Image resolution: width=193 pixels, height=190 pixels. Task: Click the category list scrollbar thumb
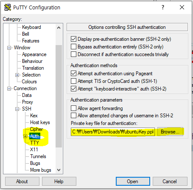coord(59,96)
